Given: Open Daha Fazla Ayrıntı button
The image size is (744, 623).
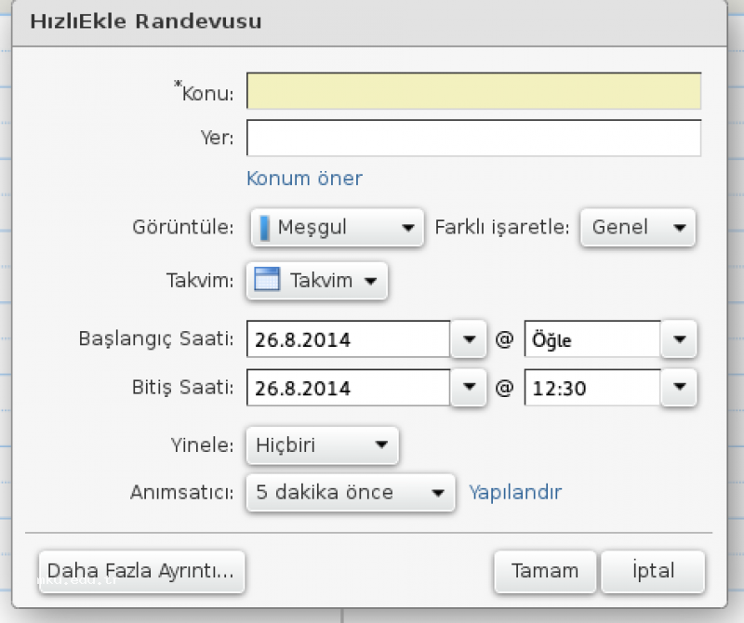Looking at the screenshot, I should pos(142,571).
